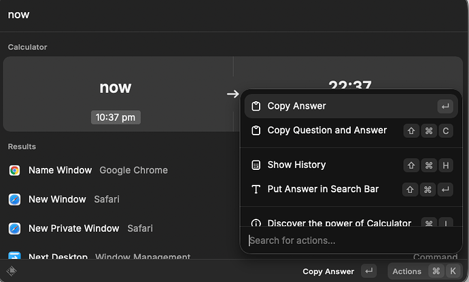
Task: Focus the Search for actions field
Action: (x=351, y=241)
